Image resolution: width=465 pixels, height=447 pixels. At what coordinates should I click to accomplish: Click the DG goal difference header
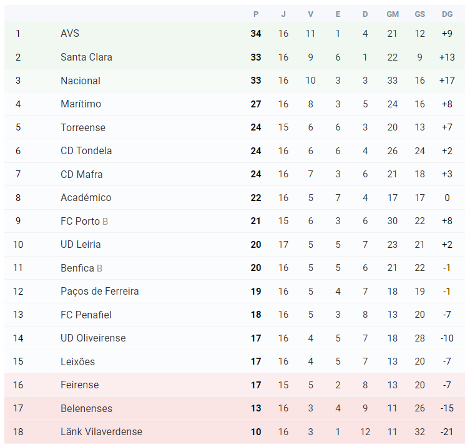pyautogui.click(x=447, y=14)
